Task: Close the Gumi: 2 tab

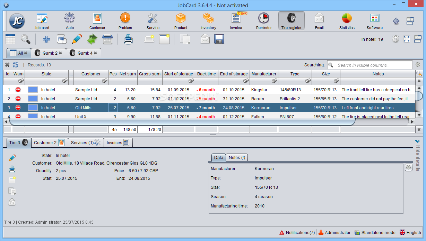Action: [x=60, y=53]
